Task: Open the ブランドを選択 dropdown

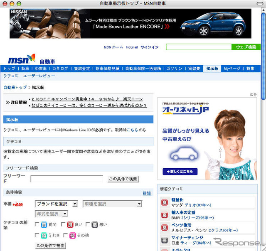Action: click(56, 204)
